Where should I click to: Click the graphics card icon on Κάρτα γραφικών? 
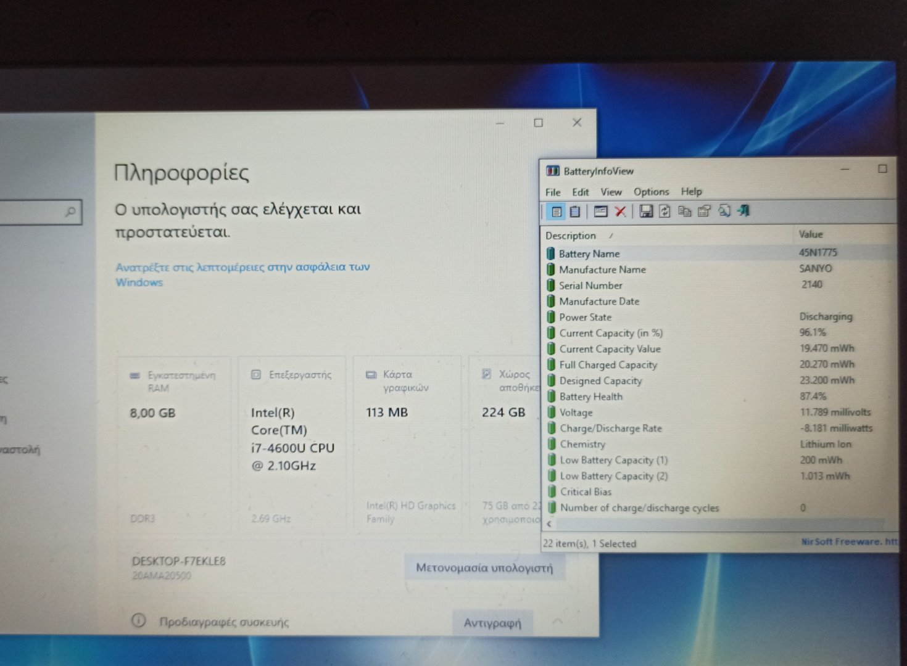371,374
